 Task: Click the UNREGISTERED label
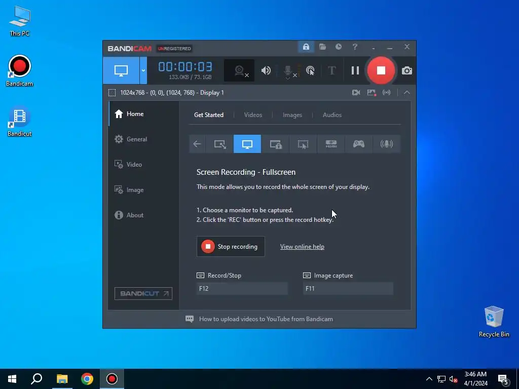pos(174,49)
